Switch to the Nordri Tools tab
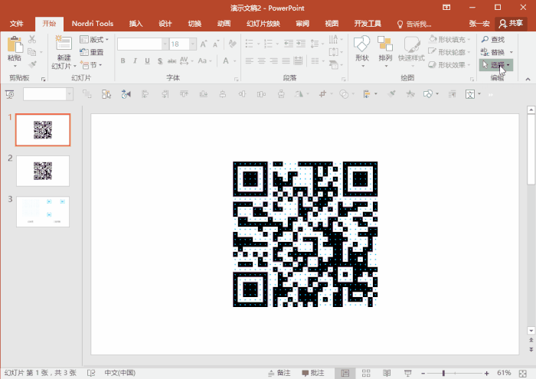This screenshot has width=536, height=379. coord(93,24)
